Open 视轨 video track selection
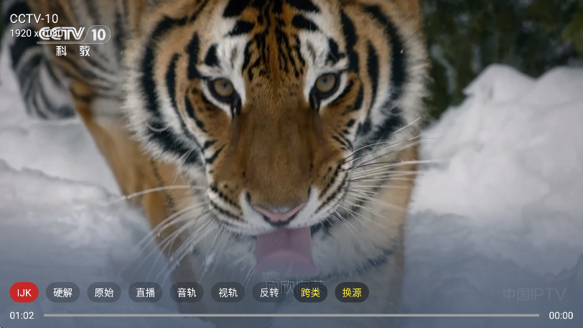 point(228,292)
